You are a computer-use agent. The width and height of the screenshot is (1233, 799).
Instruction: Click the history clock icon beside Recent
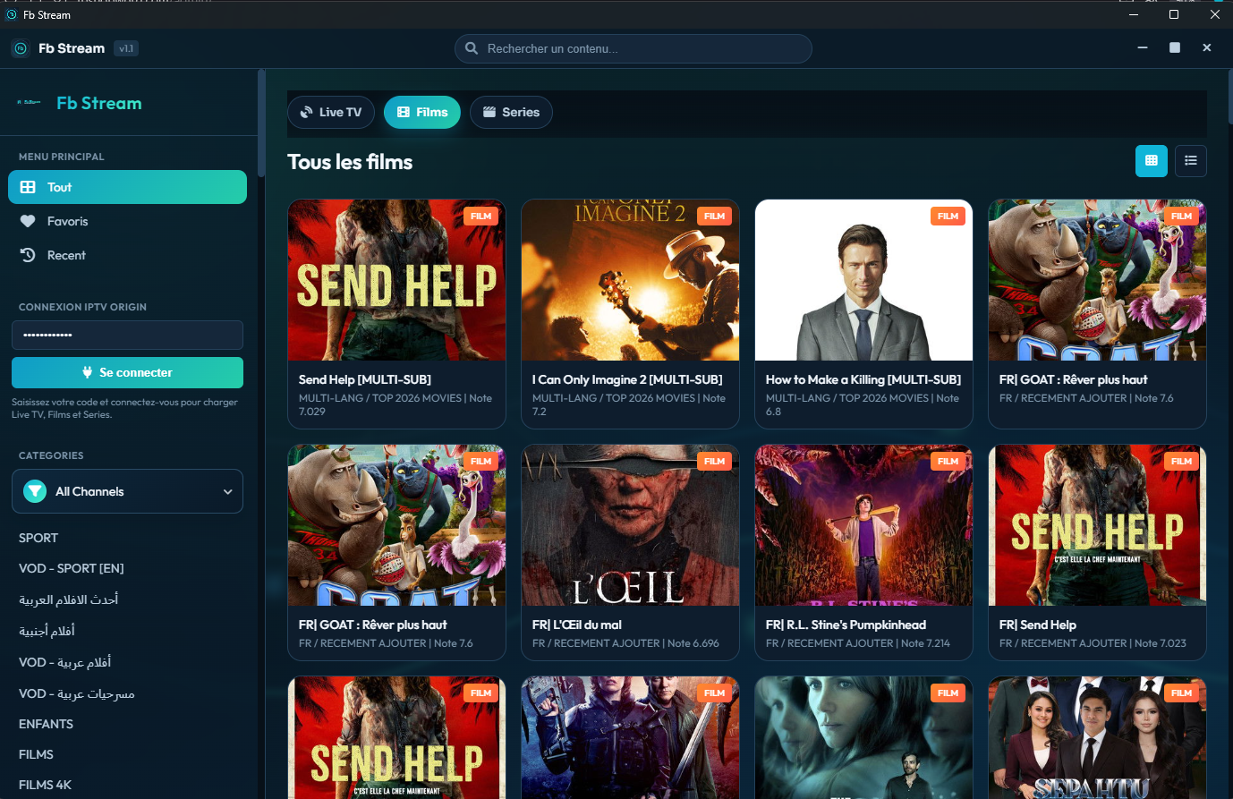[28, 255]
